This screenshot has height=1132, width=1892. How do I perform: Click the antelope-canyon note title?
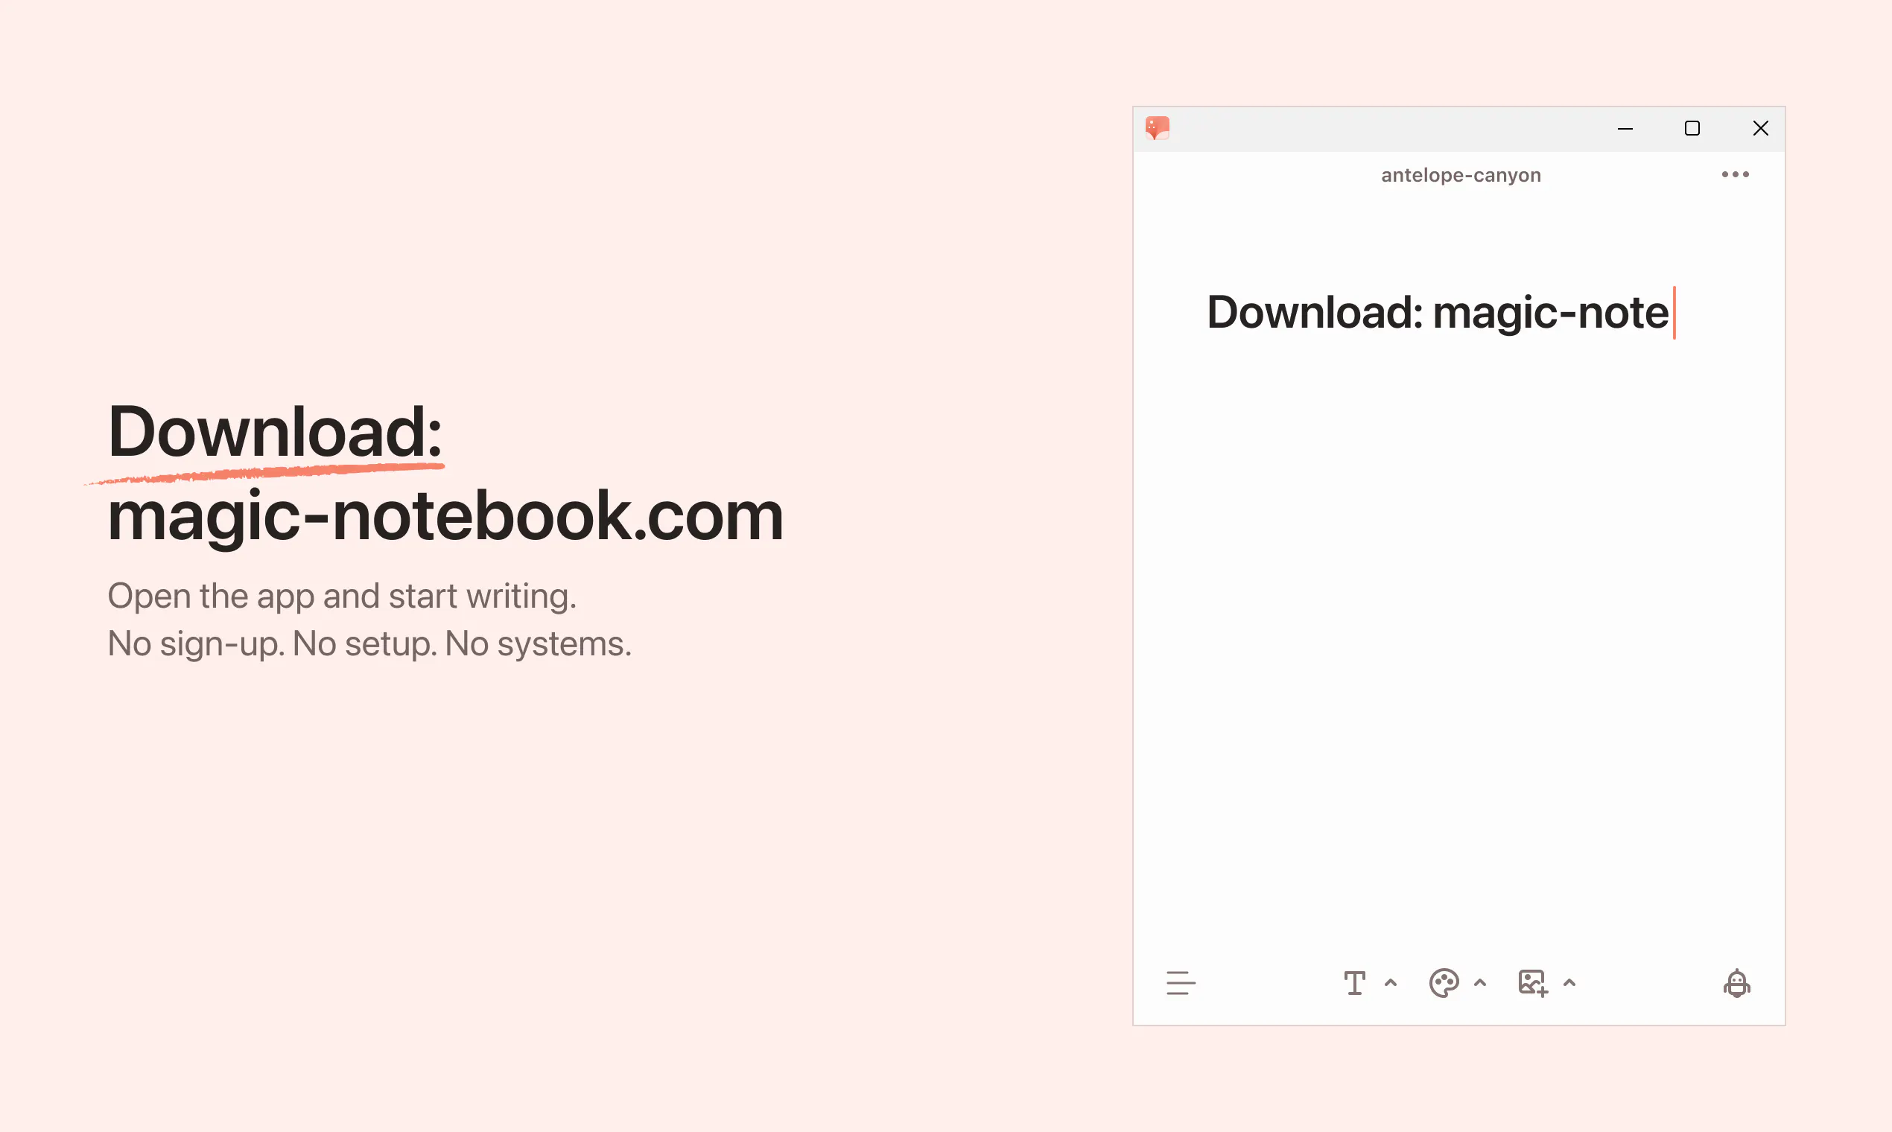1460,176
